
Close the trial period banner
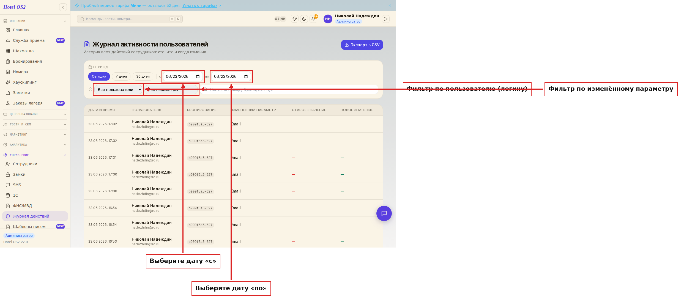[x=390, y=6]
